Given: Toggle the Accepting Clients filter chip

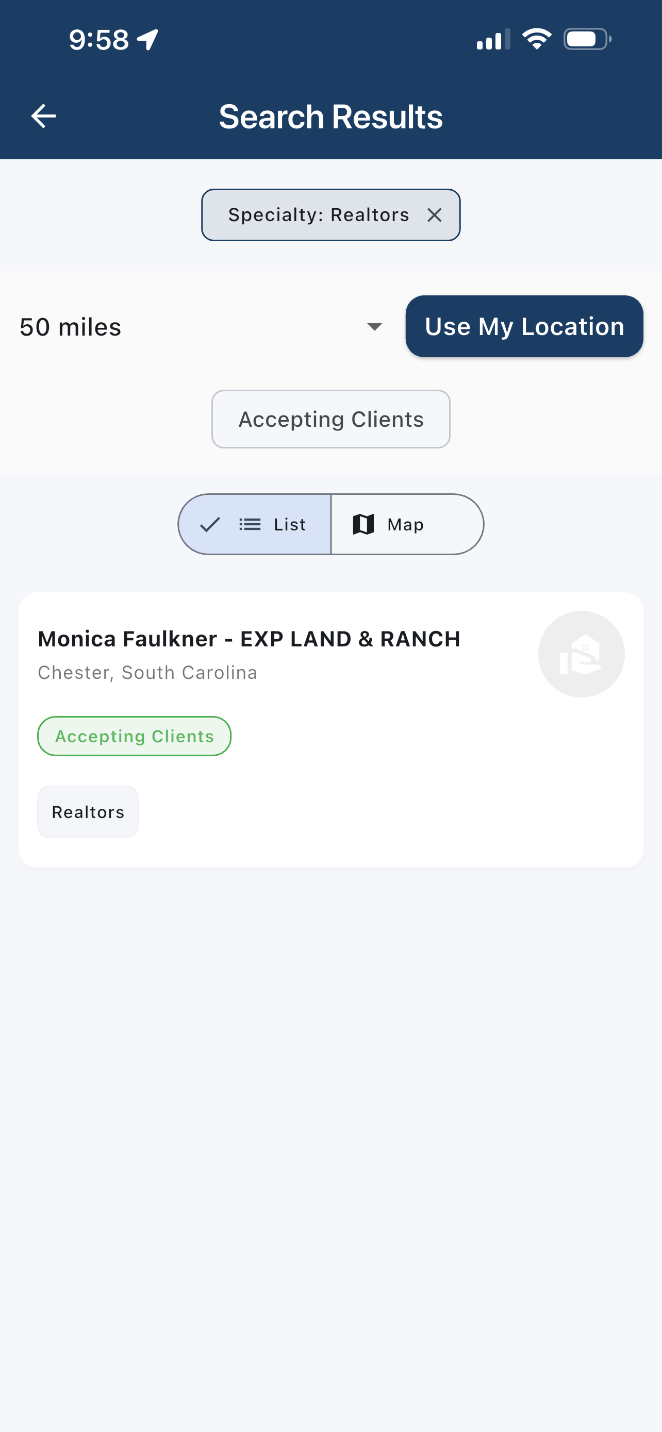Looking at the screenshot, I should click(330, 419).
